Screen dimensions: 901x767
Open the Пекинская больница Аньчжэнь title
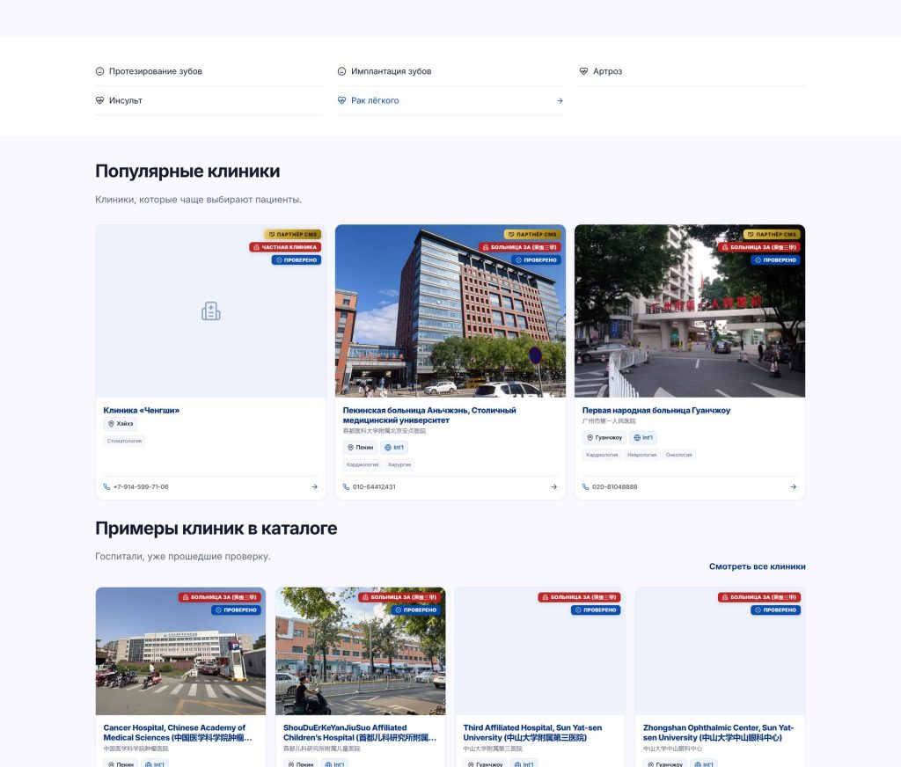[x=429, y=415]
